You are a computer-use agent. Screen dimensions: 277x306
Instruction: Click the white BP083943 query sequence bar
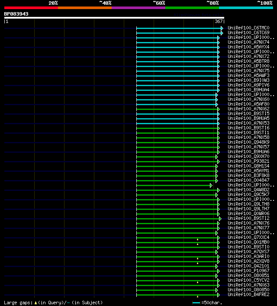114,18
